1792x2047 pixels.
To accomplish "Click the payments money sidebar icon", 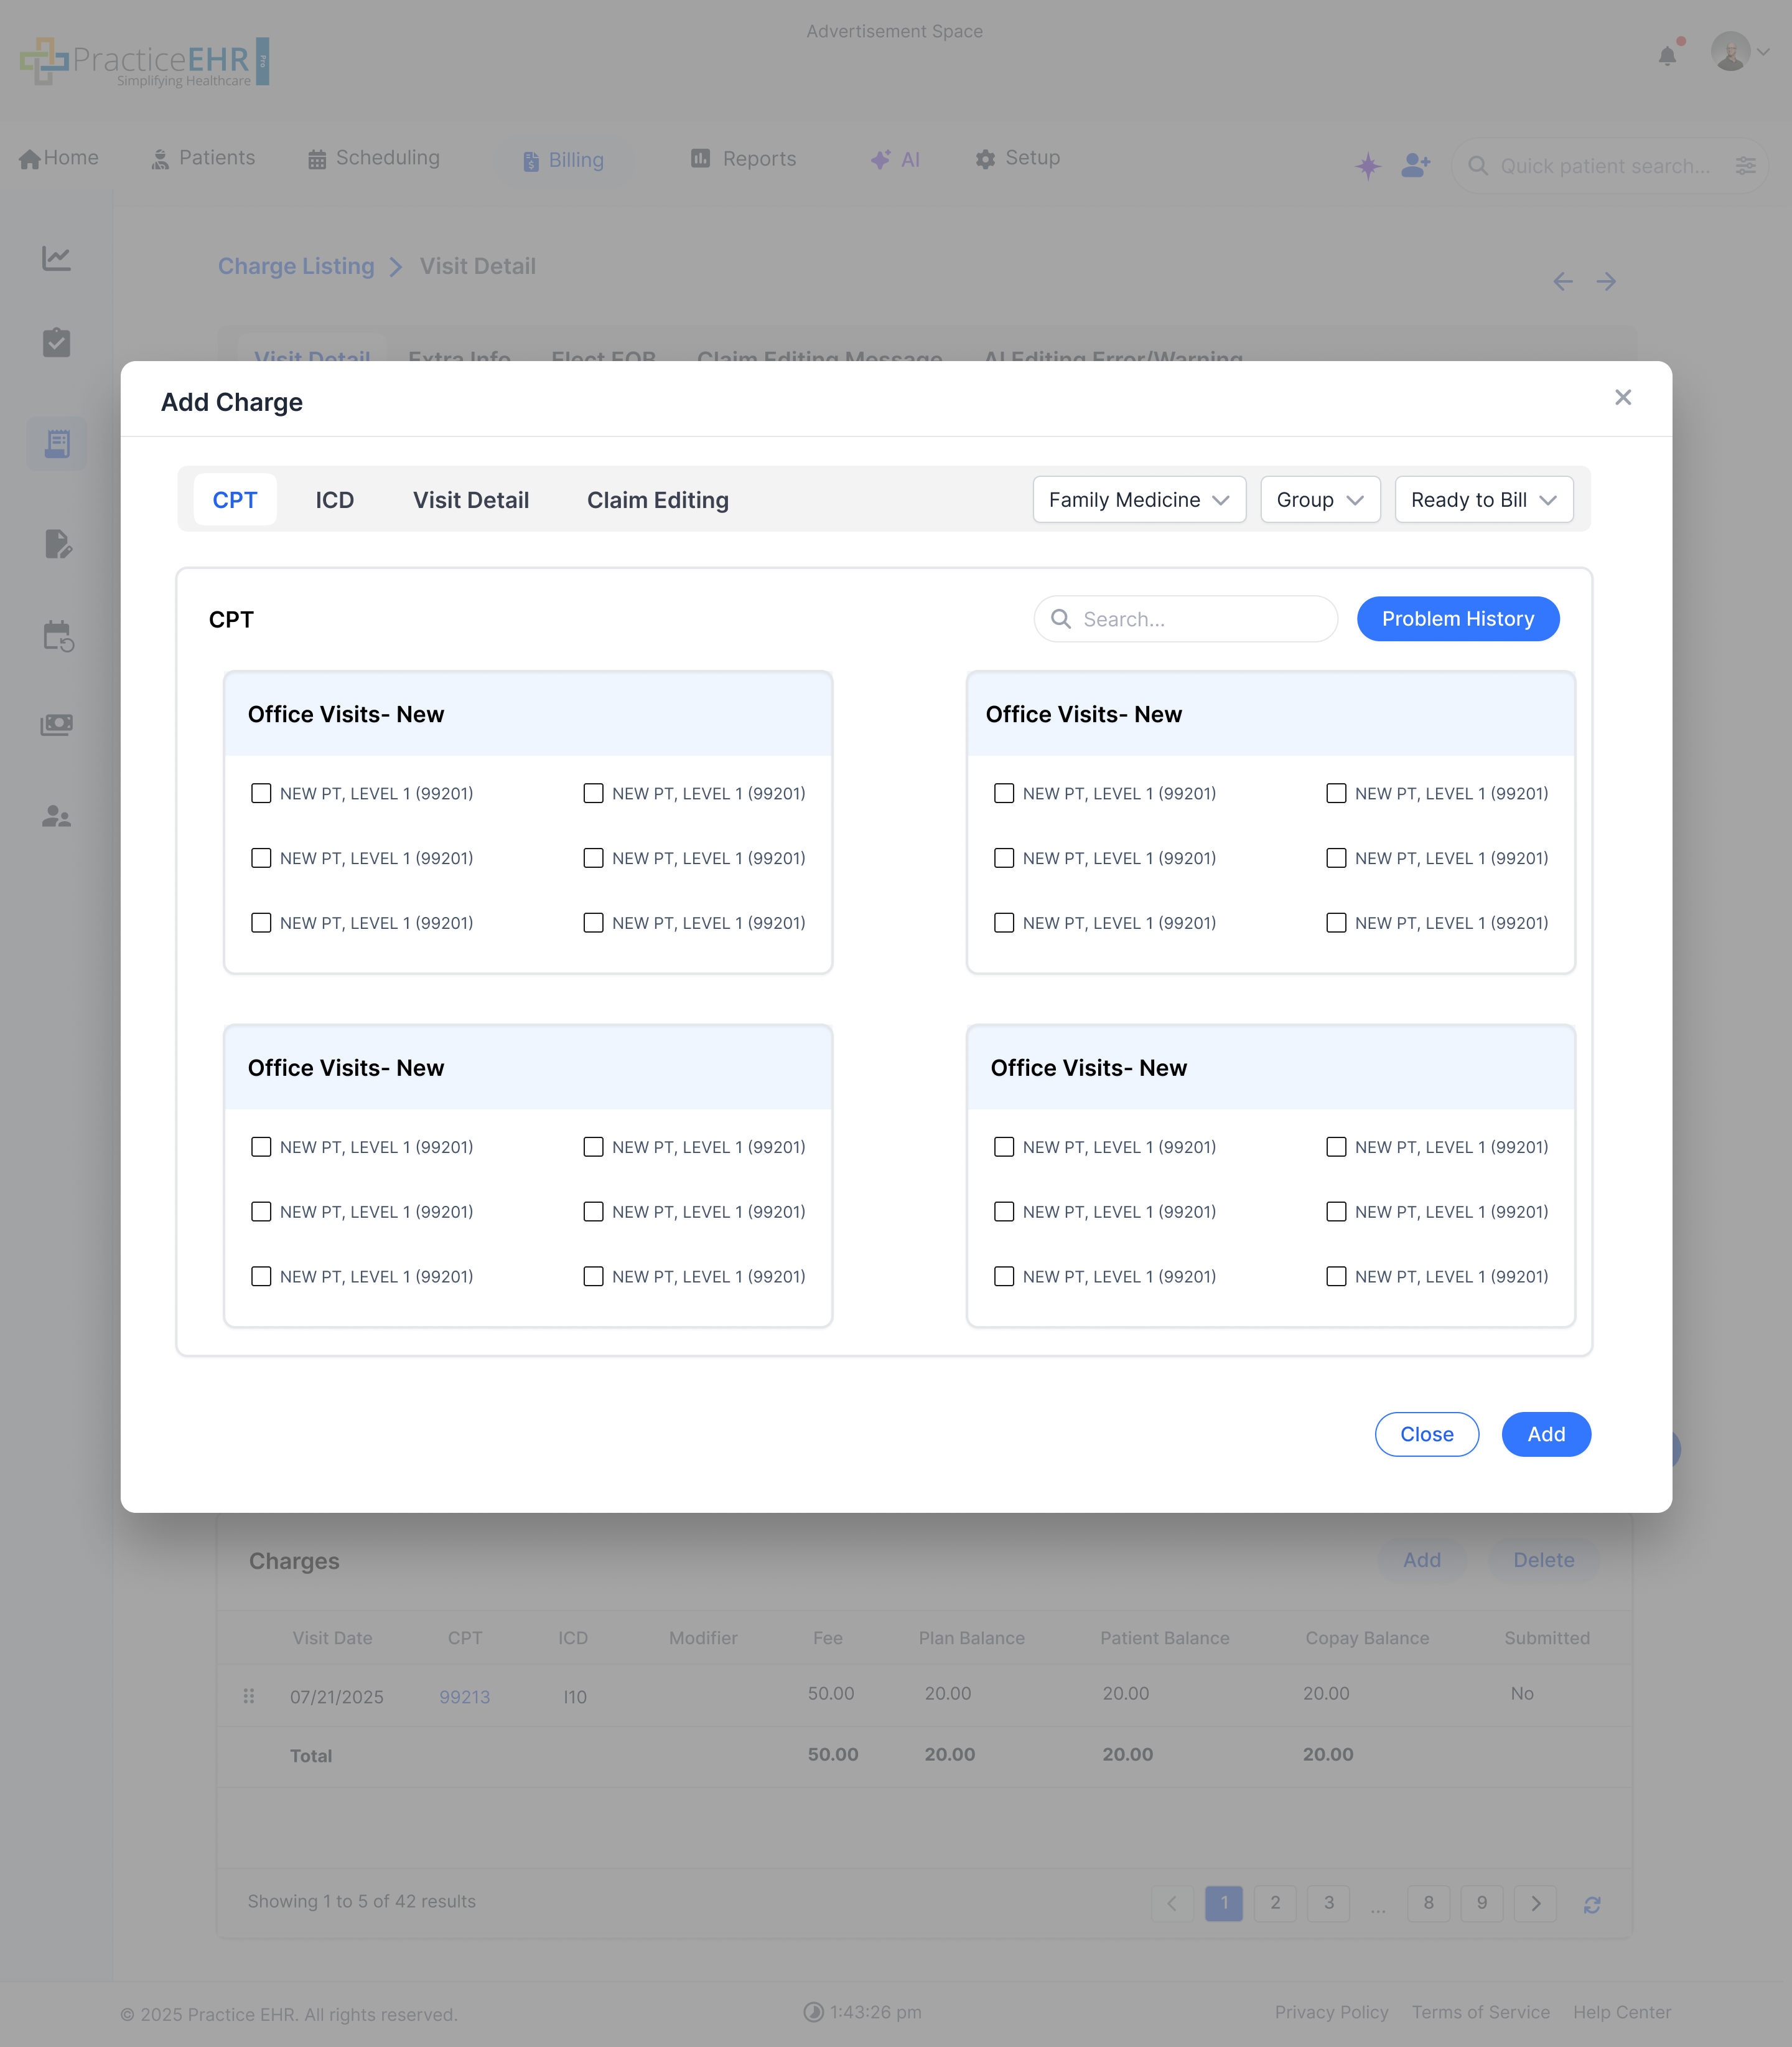I will pyautogui.click(x=57, y=724).
